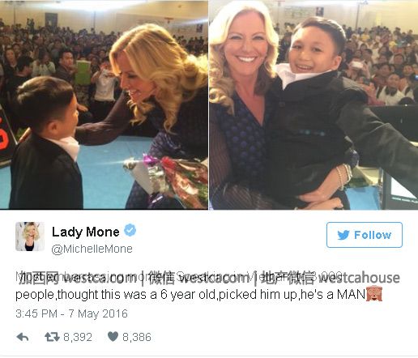Image resolution: width=418 pixels, height=358 pixels.
Task: Click the westcahouse watermark text
Action: tap(359, 278)
